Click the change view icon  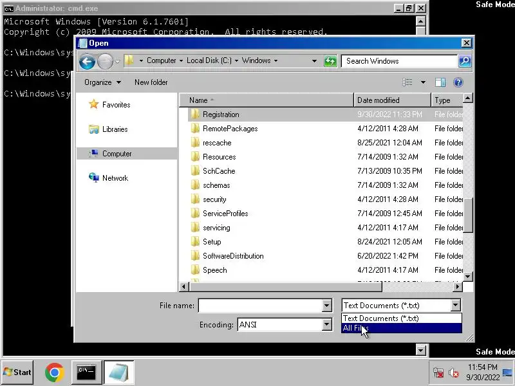407,82
